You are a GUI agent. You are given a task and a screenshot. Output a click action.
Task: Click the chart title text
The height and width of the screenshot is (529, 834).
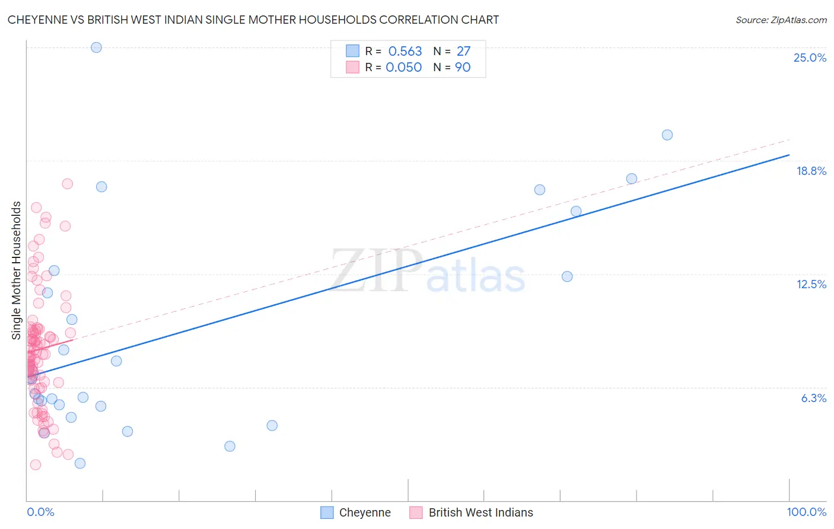coord(253,20)
